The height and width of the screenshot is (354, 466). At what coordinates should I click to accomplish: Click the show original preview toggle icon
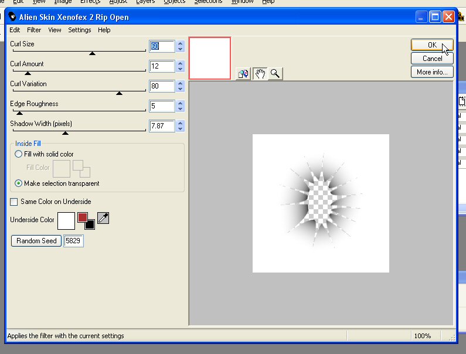click(x=243, y=74)
